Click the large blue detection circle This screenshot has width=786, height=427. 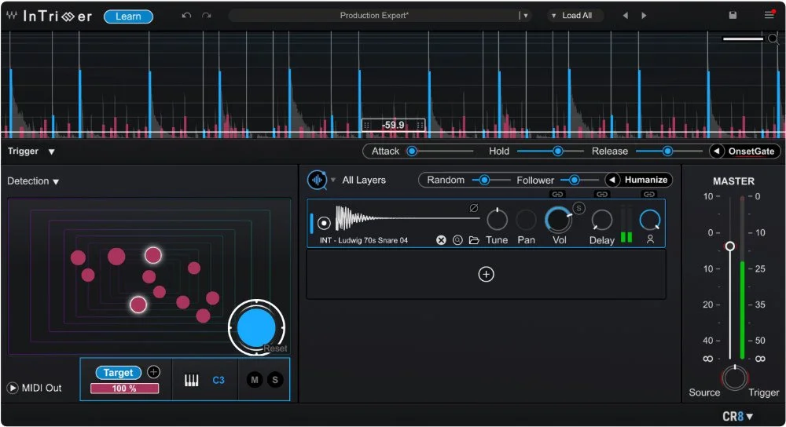[x=256, y=328]
